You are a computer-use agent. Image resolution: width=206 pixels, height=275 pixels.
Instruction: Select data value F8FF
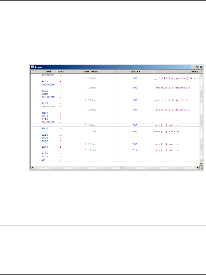point(45,141)
